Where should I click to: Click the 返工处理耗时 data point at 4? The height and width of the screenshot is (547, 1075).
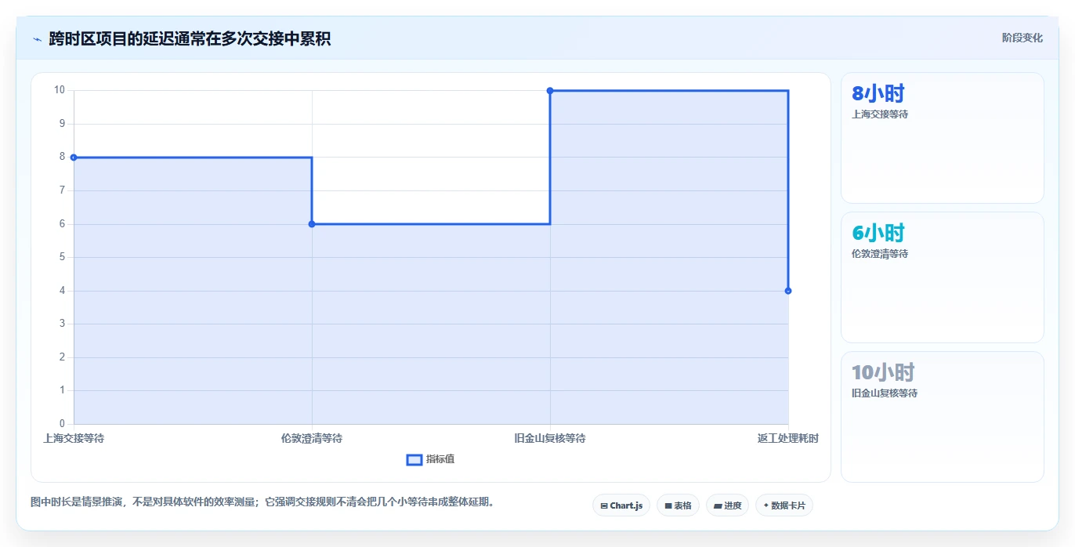tap(788, 291)
